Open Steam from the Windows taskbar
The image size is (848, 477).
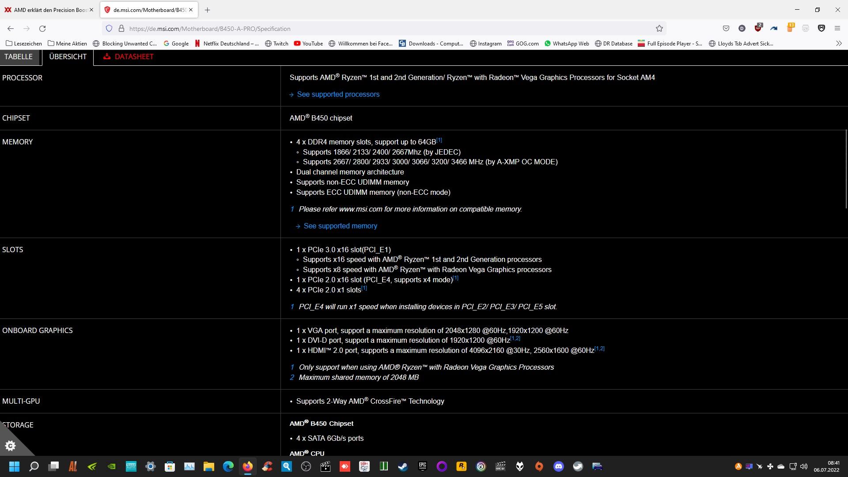pos(403,466)
